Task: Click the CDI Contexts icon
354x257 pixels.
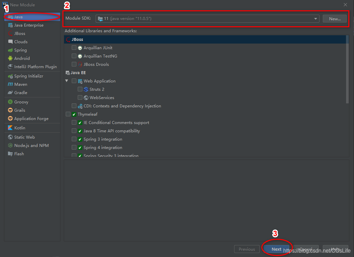Action: tap(80, 106)
